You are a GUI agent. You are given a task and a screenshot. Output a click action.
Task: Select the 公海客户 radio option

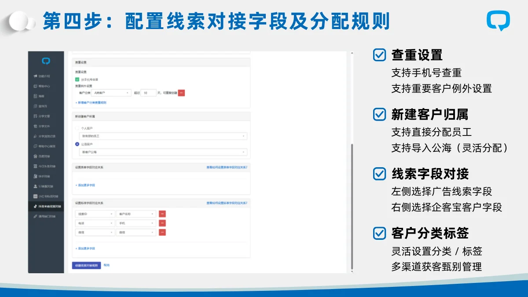click(x=77, y=144)
